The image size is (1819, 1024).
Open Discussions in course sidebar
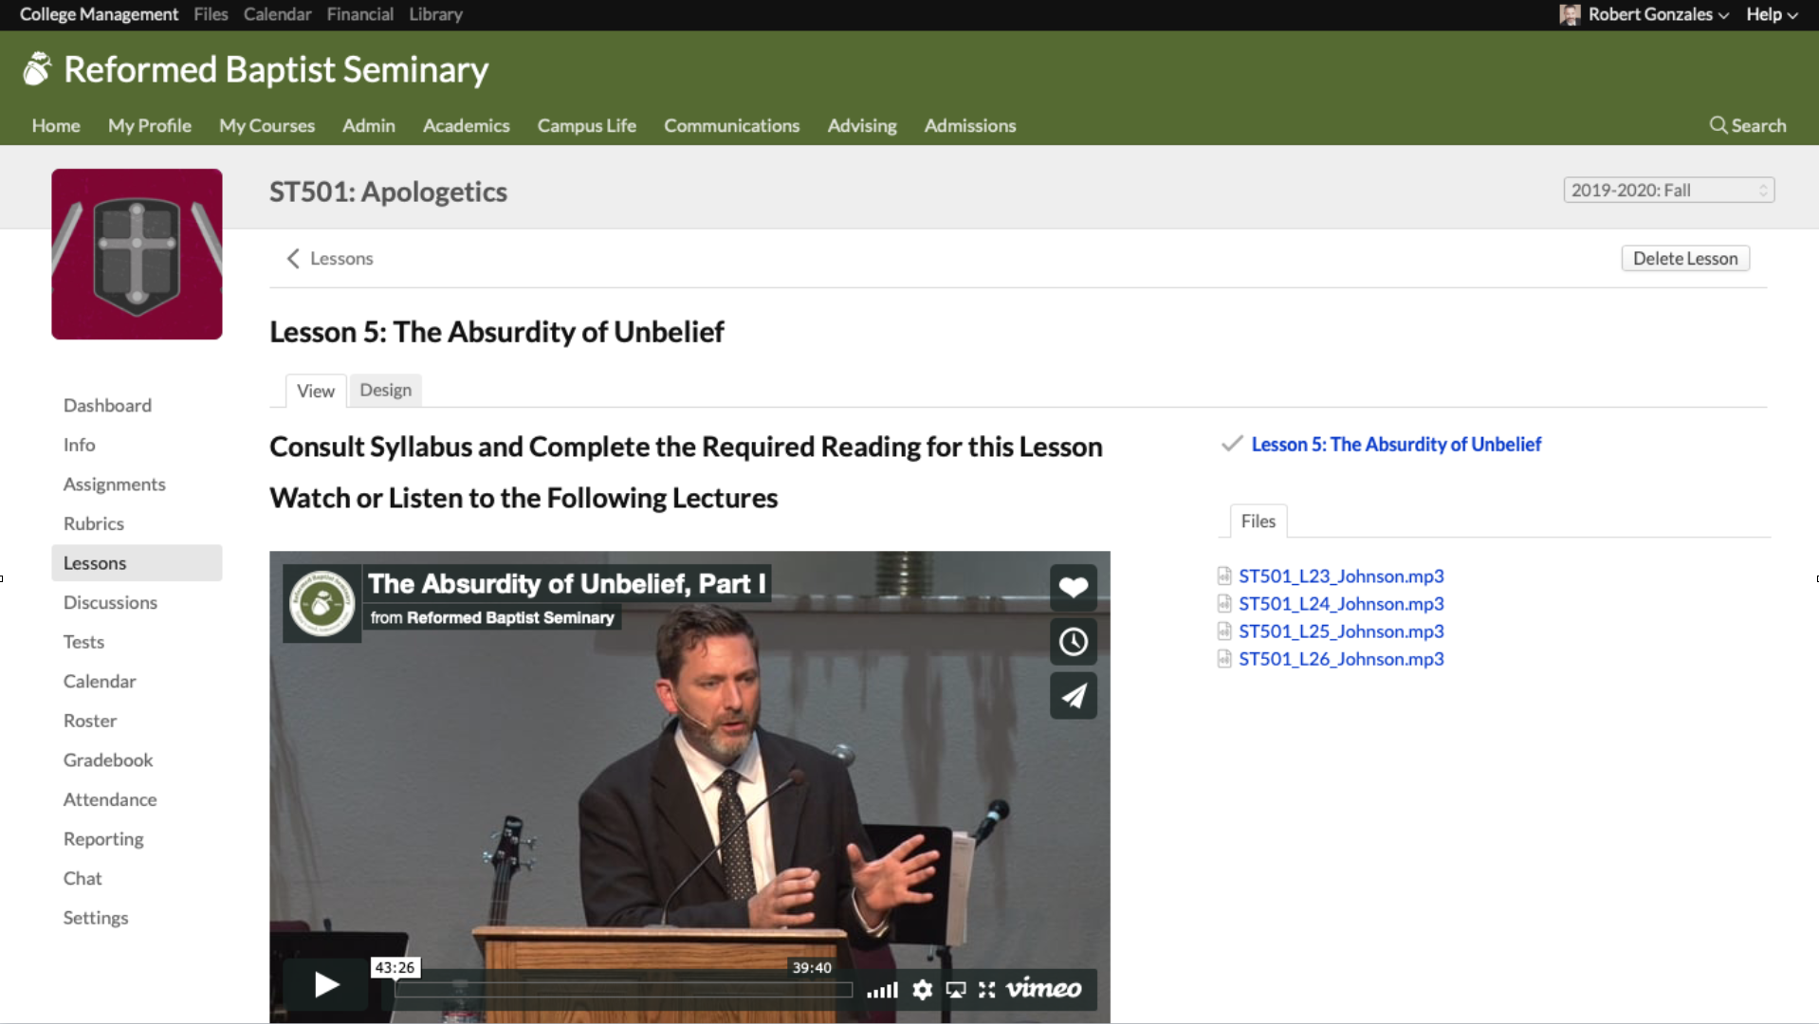[110, 603]
